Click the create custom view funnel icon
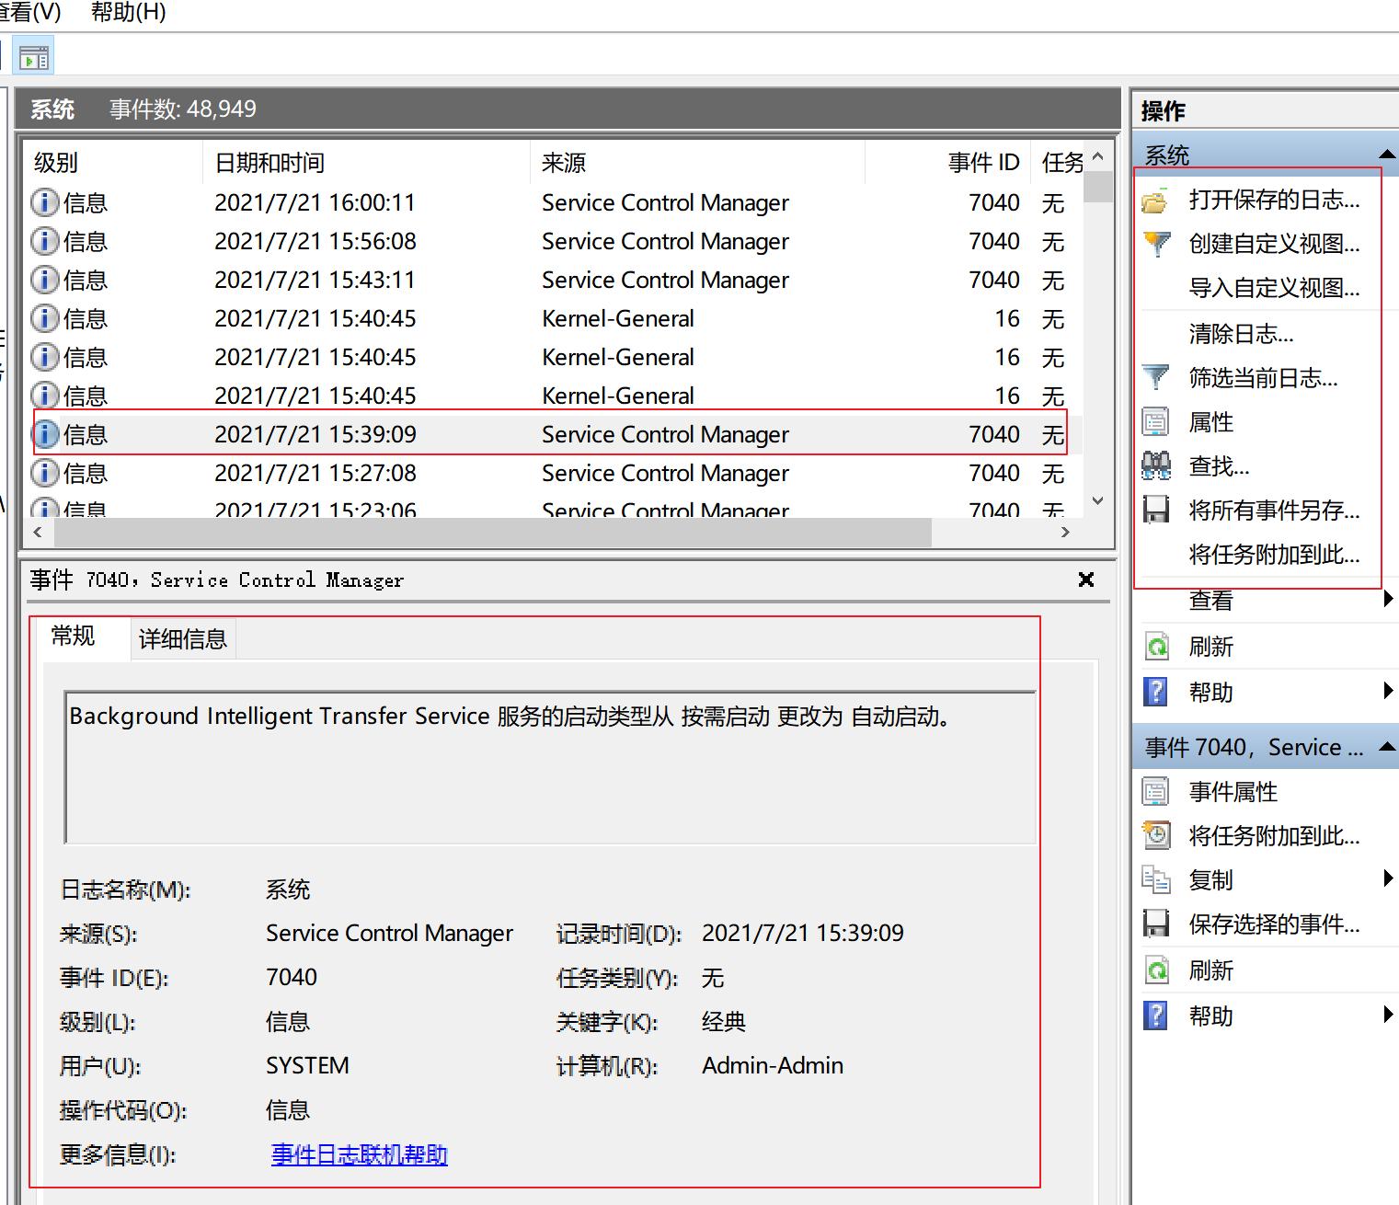The height and width of the screenshot is (1205, 1399). (1156, 244)
